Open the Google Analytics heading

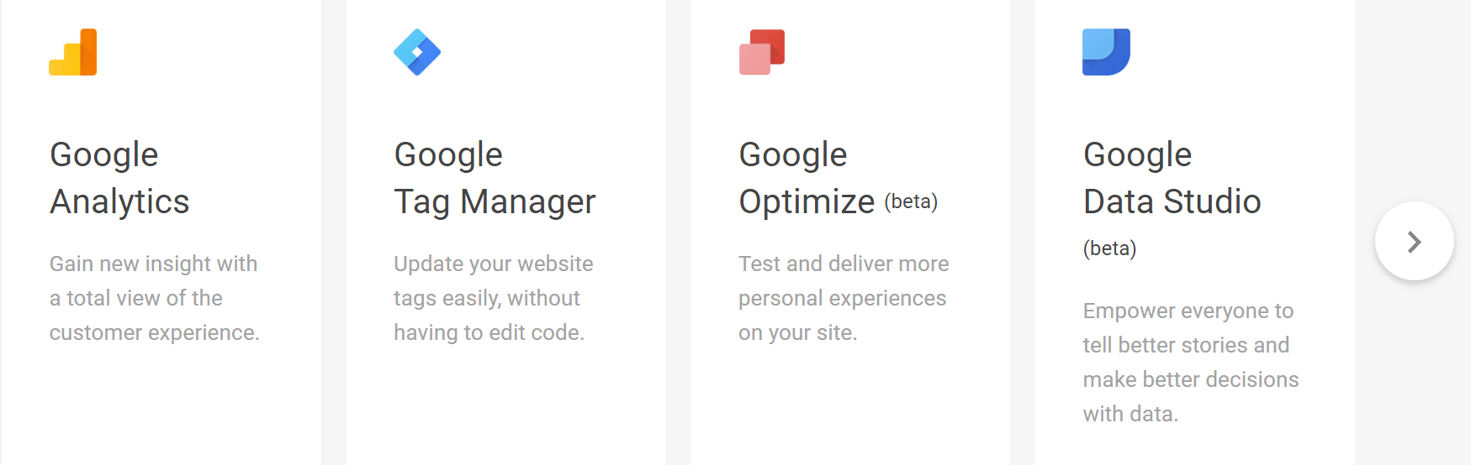(x=119, y=178)
